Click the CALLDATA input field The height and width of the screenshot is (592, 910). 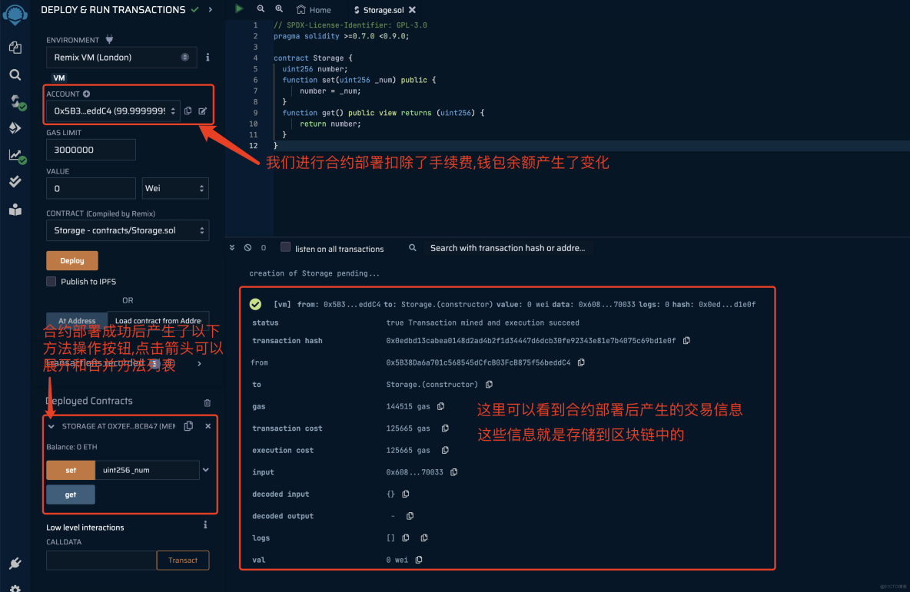[101, 560]
